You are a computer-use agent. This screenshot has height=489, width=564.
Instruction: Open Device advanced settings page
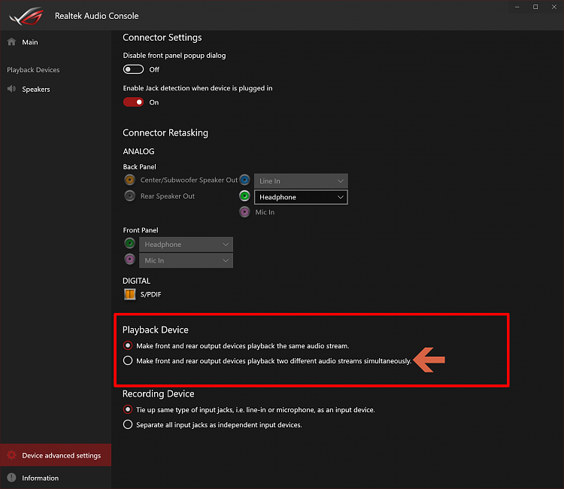pos(56,455)
